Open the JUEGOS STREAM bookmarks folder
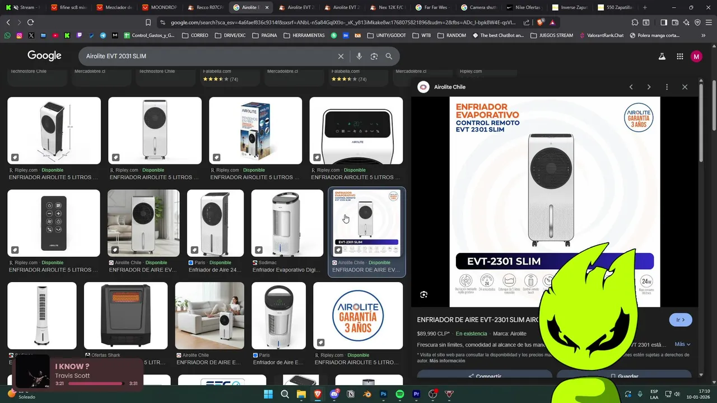The width and height of the screenshot is (717, 403). 551,35
